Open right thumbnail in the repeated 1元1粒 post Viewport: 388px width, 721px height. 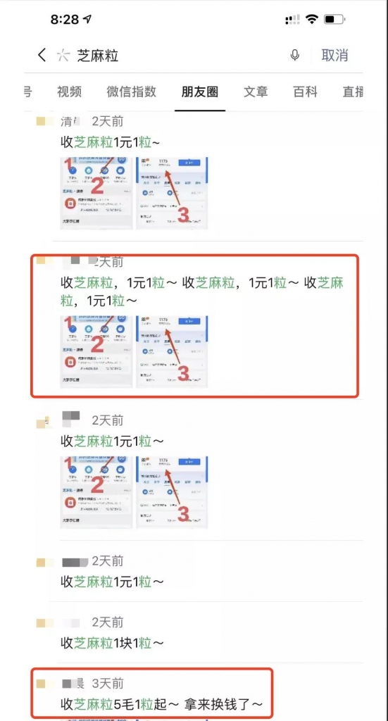[172, 352]
